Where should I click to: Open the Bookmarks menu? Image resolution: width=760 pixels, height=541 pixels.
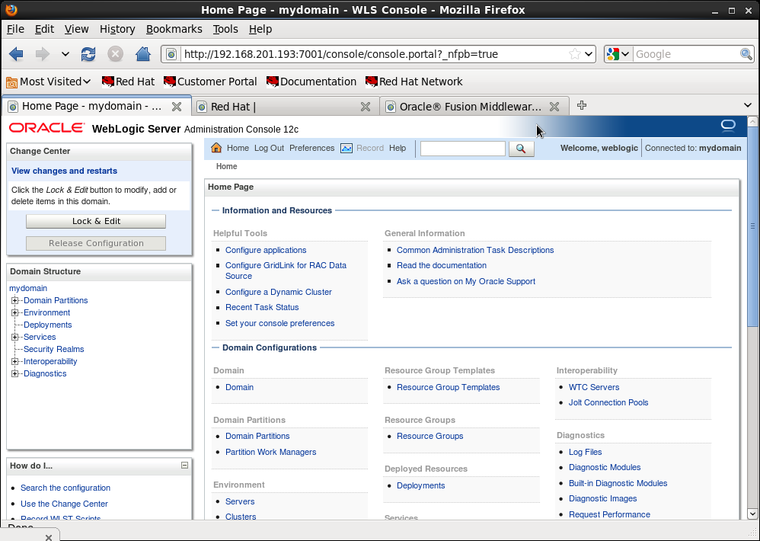[174, 29]
